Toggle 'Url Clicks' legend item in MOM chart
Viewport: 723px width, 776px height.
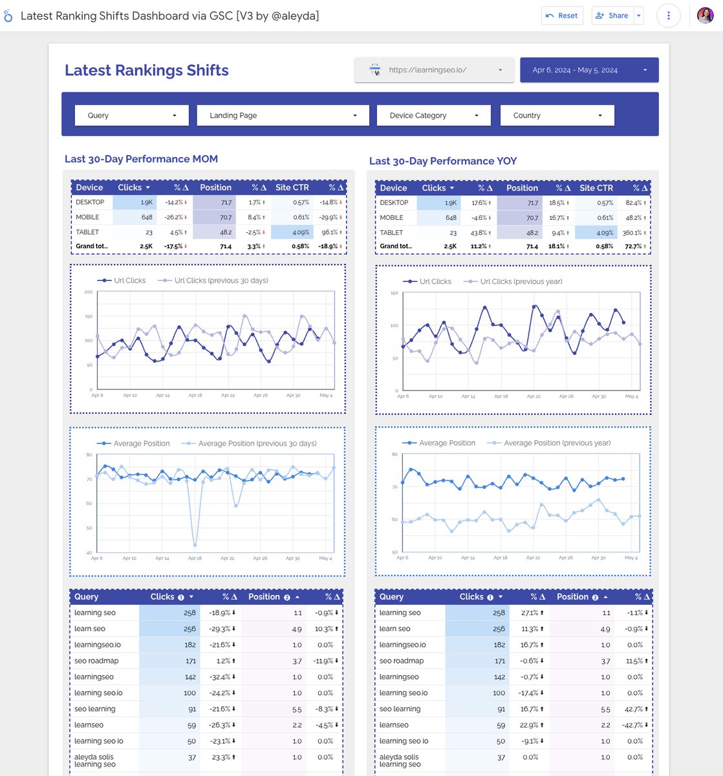(122, 281)
